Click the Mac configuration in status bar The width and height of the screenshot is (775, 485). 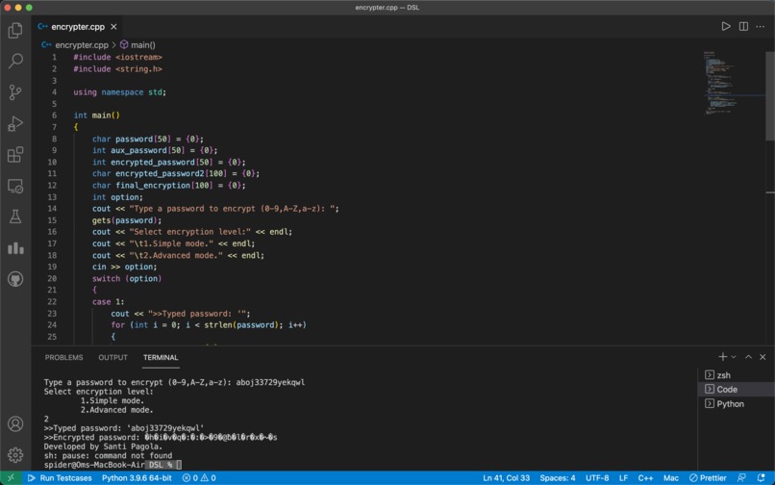671,477
